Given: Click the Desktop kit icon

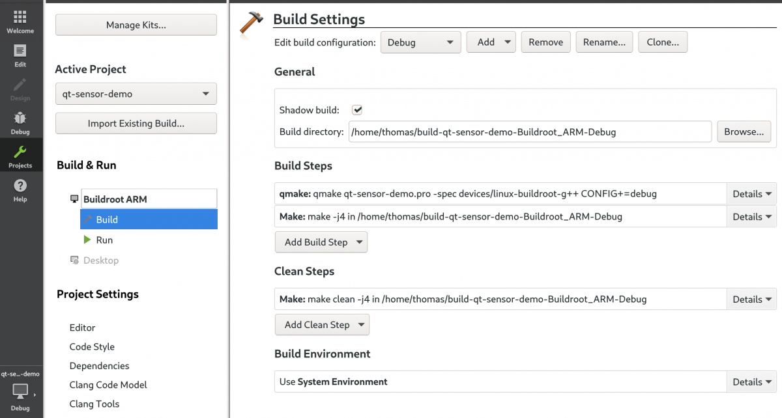Looking at the screenshot, I should pos(74,260).
